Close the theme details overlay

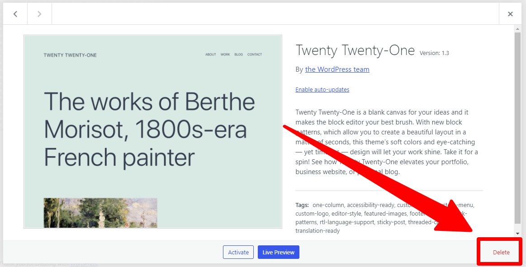tap(510, 14)
